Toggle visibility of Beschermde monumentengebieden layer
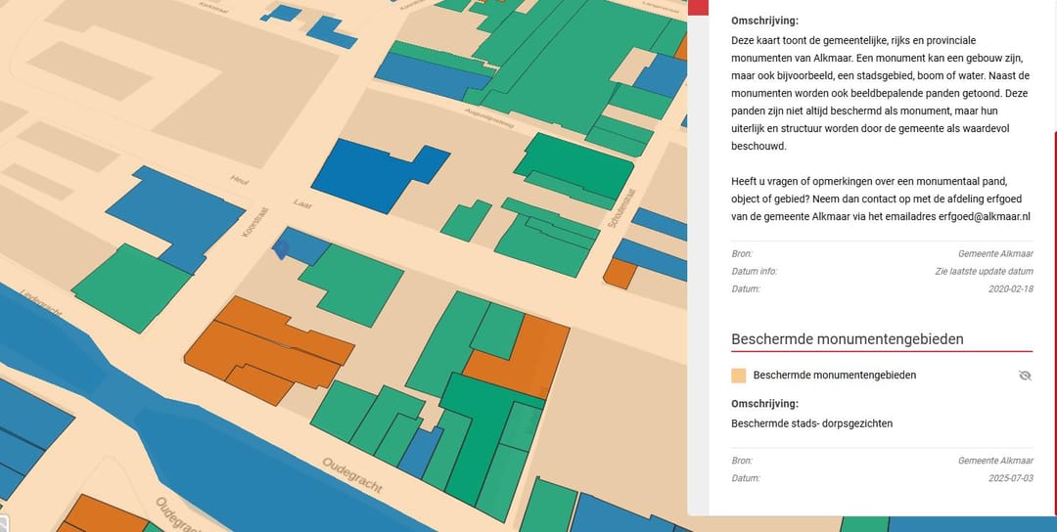This screenshot has height=532, width=1057. pyautogui.click(x=1025, y=376)
